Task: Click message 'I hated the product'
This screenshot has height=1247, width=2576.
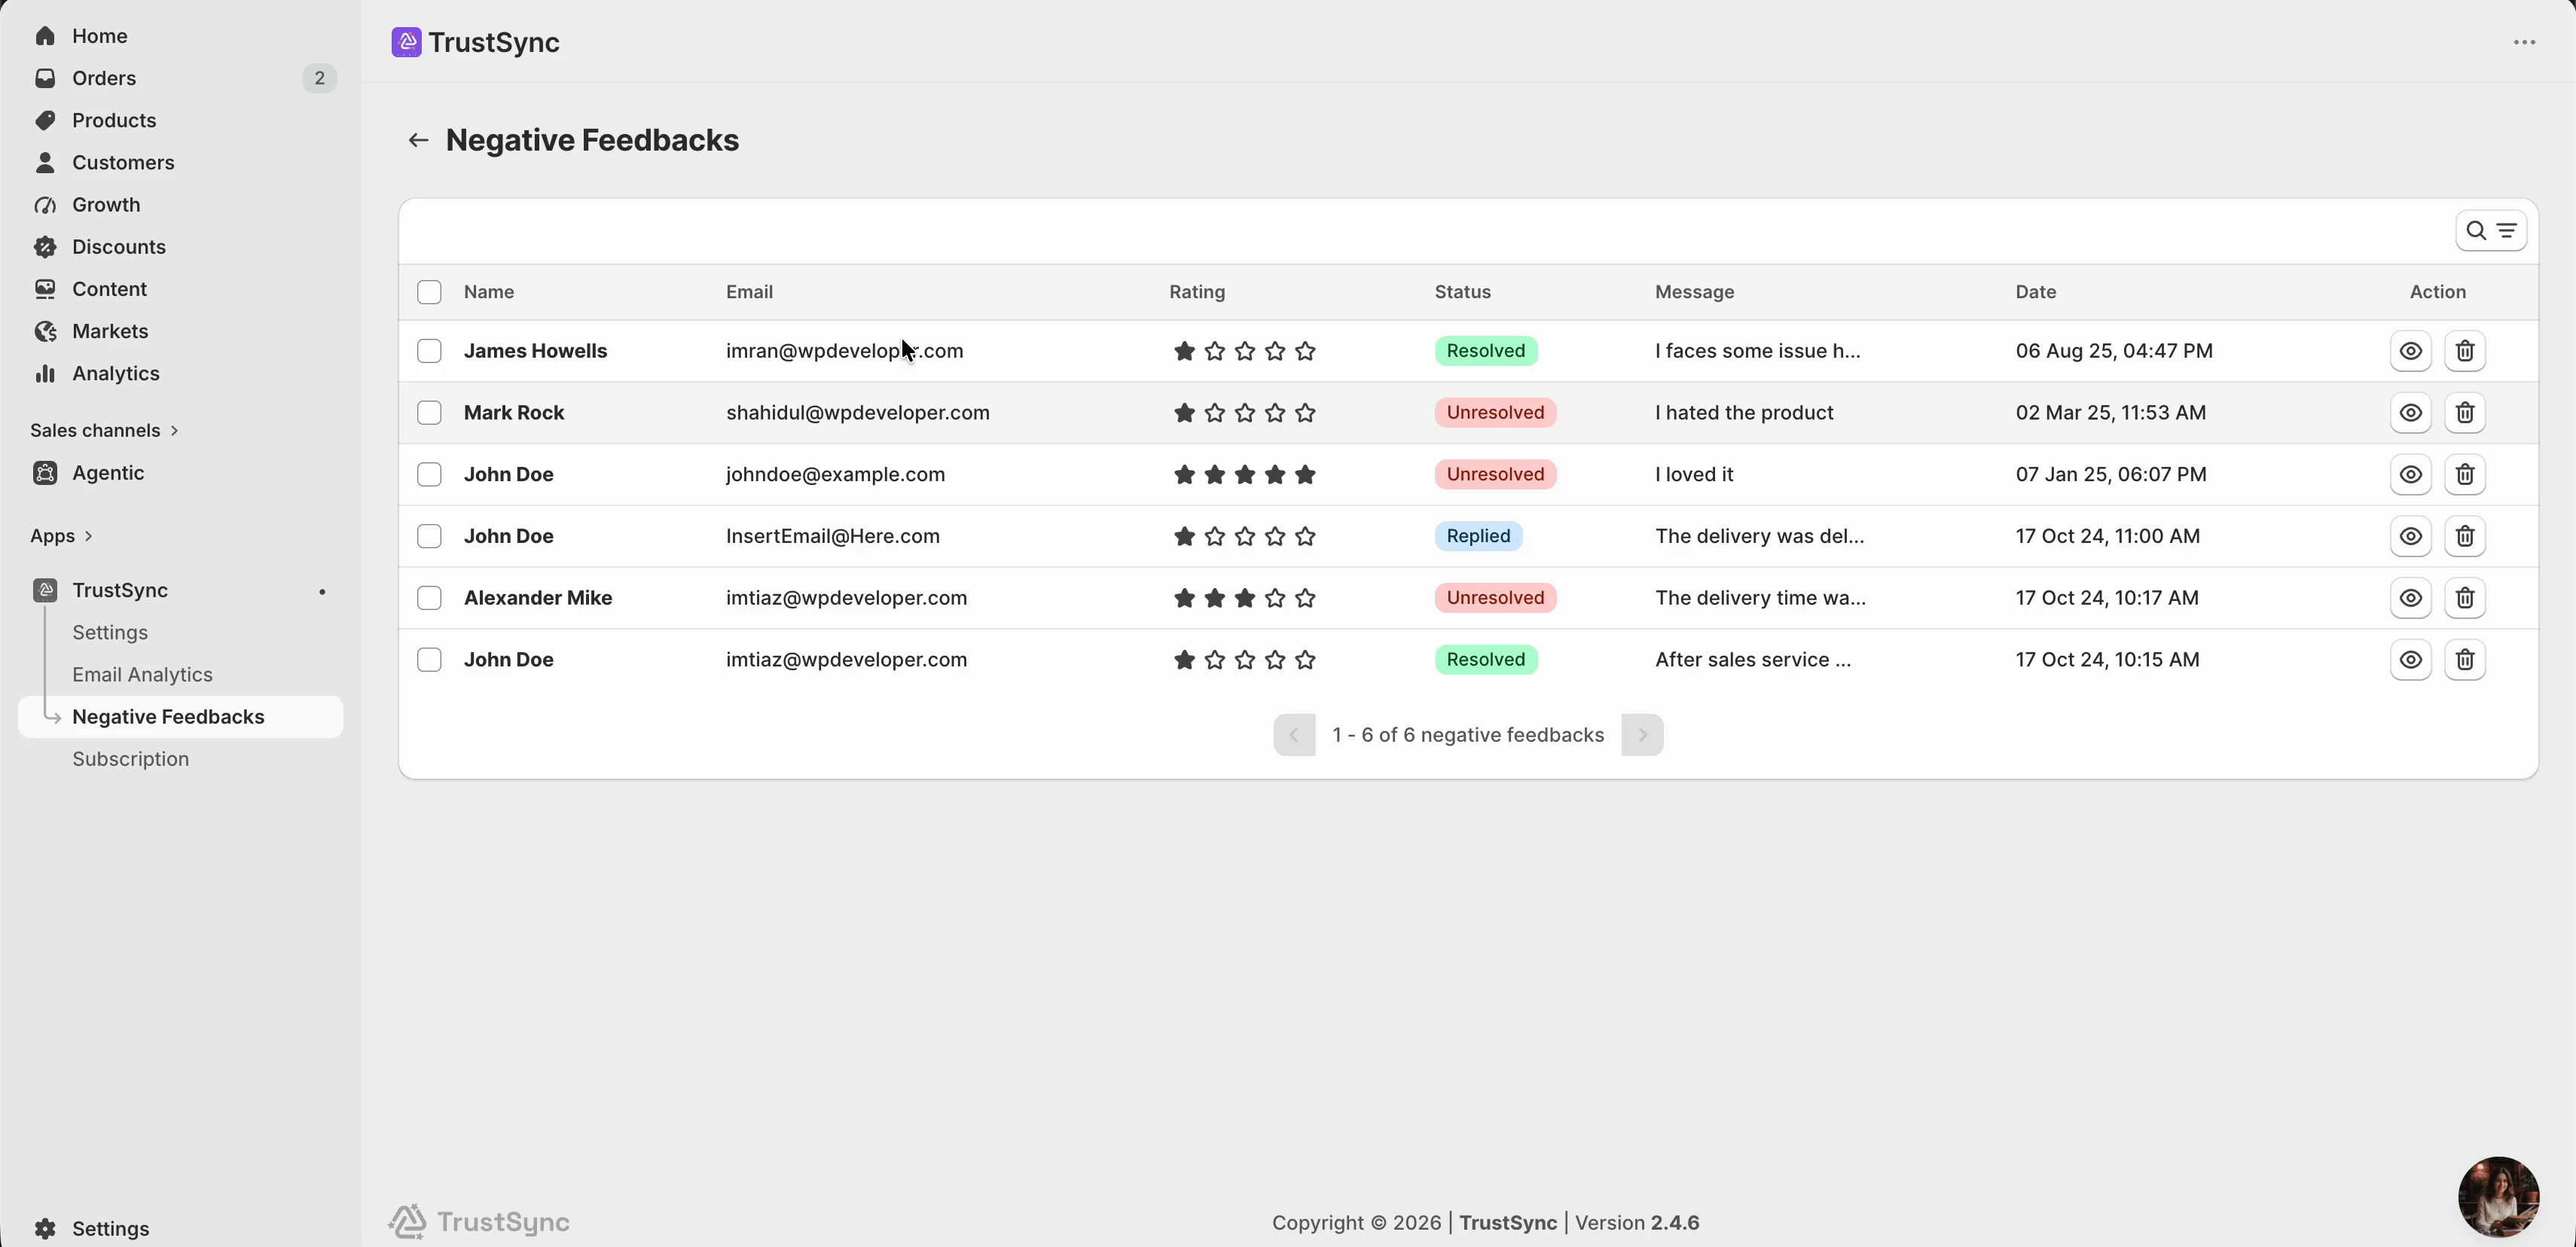Action: coord(1743,413)
